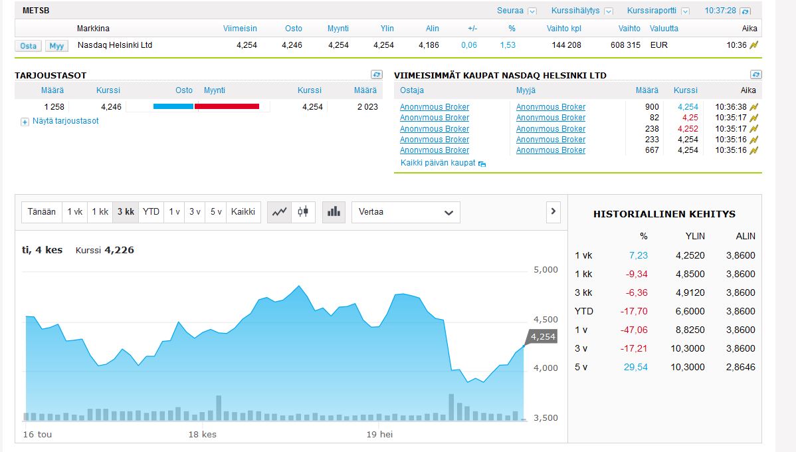Click the refresh icon next to 10:37:28

[x=746, y=11]
